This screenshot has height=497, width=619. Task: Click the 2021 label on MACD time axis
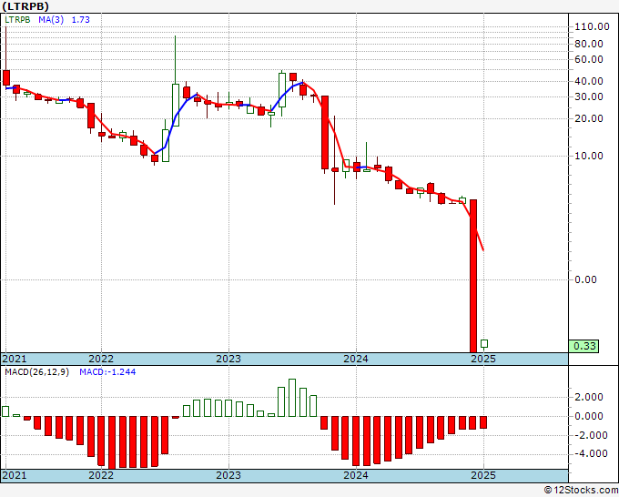tap(15, 475)
